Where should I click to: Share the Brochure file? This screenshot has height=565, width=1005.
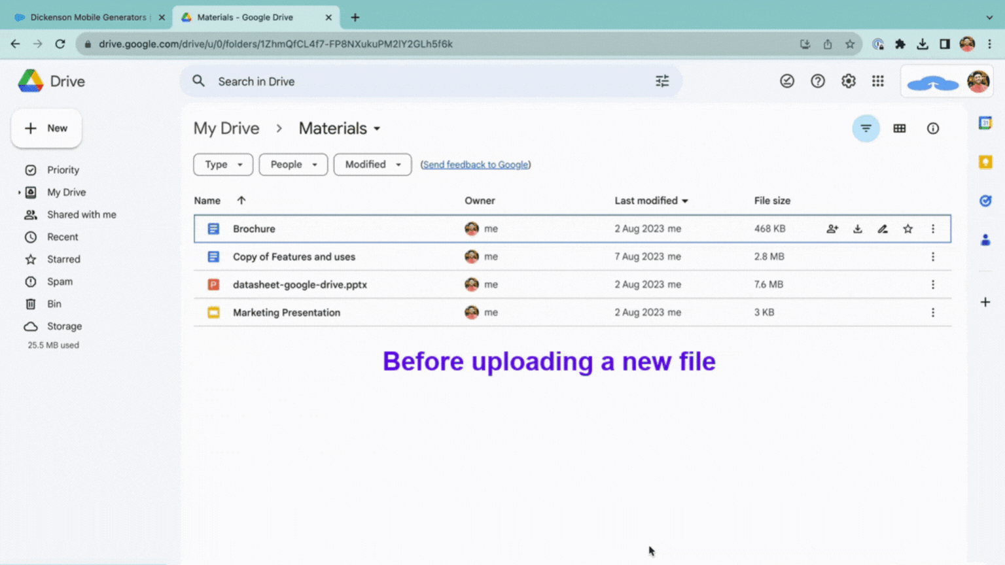click(832, 229)
